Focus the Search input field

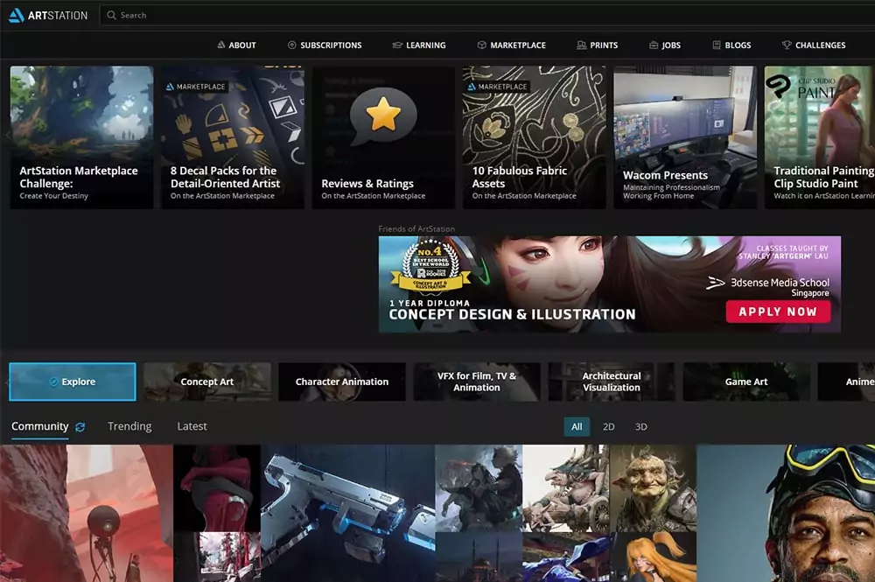486,15
